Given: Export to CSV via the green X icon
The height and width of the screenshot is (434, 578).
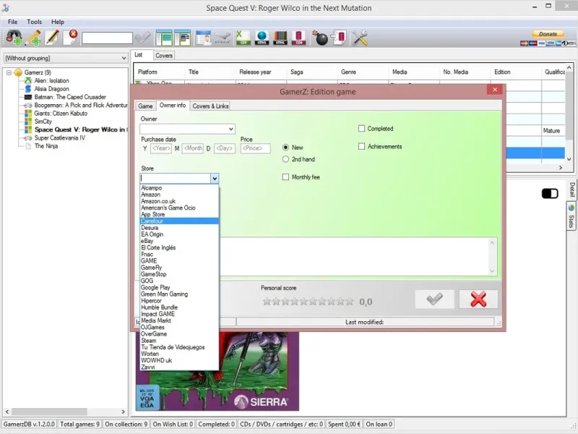Looking at the screenshot, I should (243, 38).
